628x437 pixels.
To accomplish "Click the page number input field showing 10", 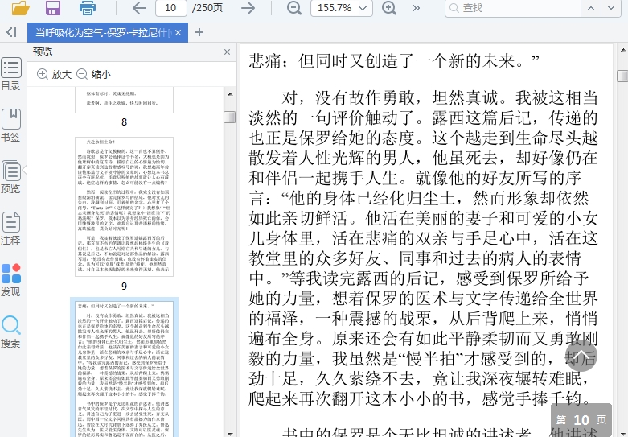I will pyautogui.click(x=171, y=8).
